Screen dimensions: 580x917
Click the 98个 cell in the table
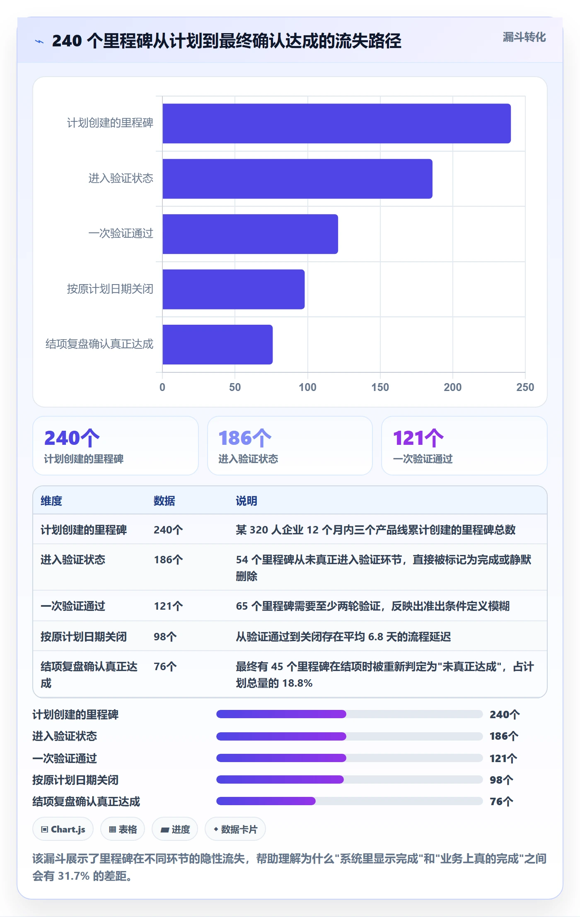(165, 637)
